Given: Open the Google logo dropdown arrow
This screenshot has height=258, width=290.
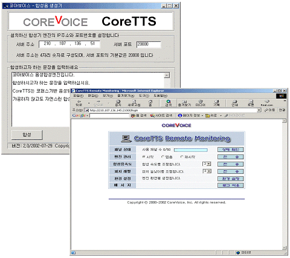Looking at the screenshot, I should pos(87,116).
